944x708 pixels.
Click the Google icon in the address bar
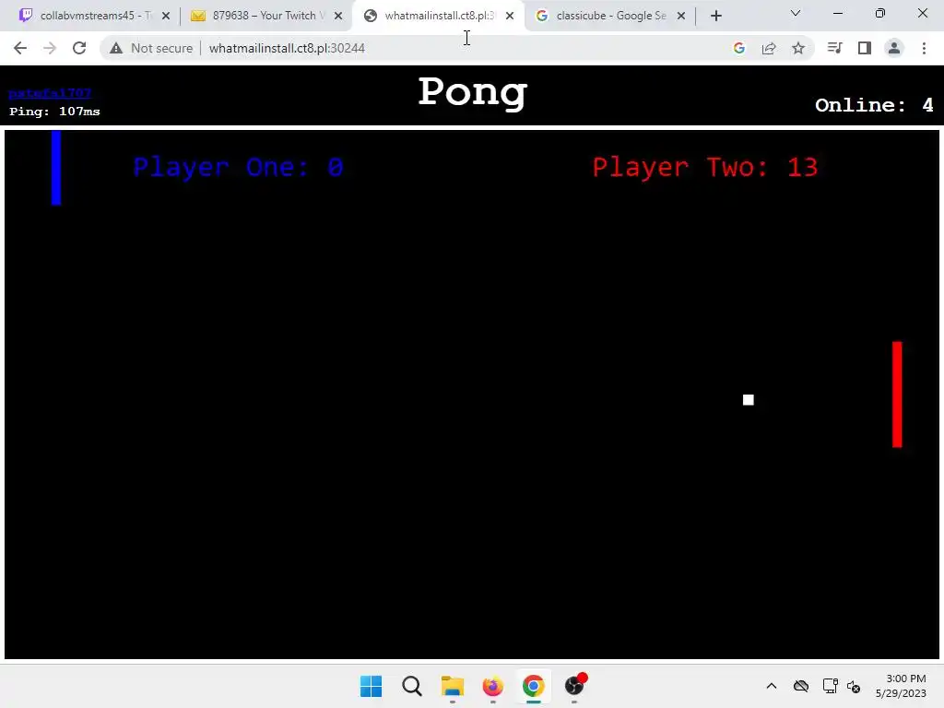click(739, 48)
